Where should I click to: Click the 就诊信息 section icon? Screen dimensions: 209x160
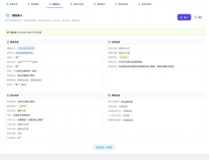[8, 95]
